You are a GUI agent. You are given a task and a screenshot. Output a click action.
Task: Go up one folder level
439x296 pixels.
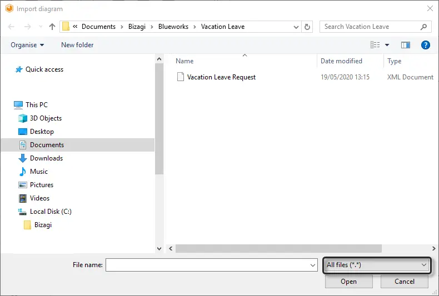[52, 27]
